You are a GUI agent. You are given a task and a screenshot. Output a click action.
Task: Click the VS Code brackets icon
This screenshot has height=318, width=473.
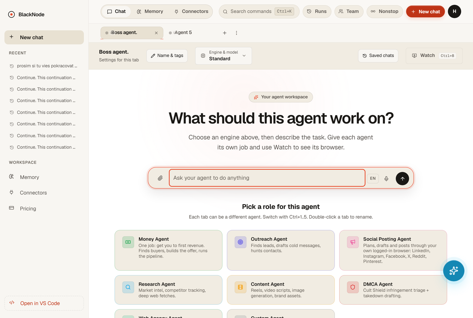[x=12, y=303]
